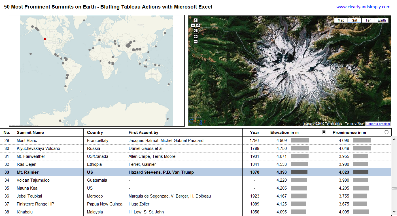
Task: Select the Ras Dejen summit name
Action: 26,164
